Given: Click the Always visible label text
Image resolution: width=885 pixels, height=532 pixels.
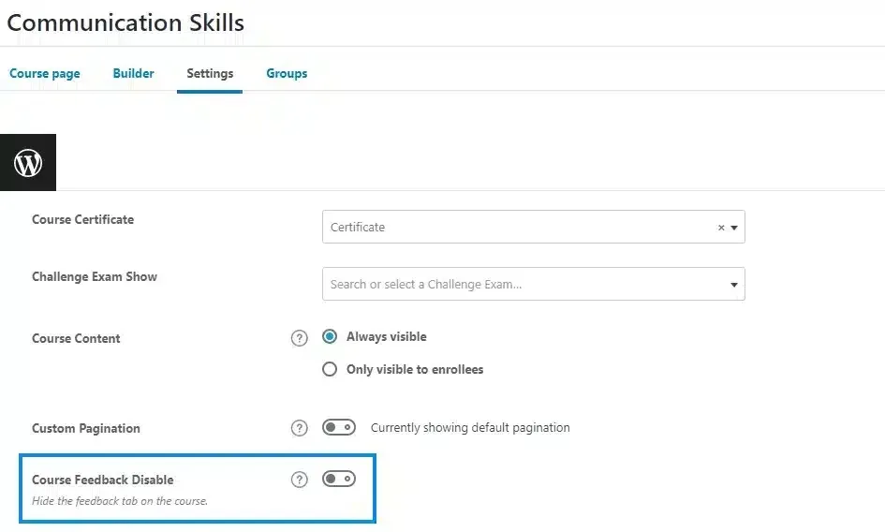Looking at the screenshot, I should (x=387, y=336).
